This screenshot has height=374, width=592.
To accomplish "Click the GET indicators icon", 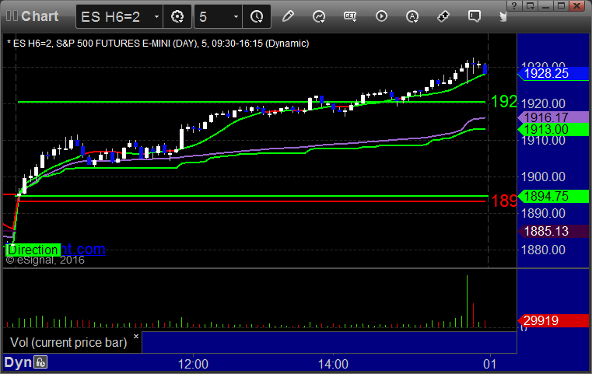I will tap(350, 16).
